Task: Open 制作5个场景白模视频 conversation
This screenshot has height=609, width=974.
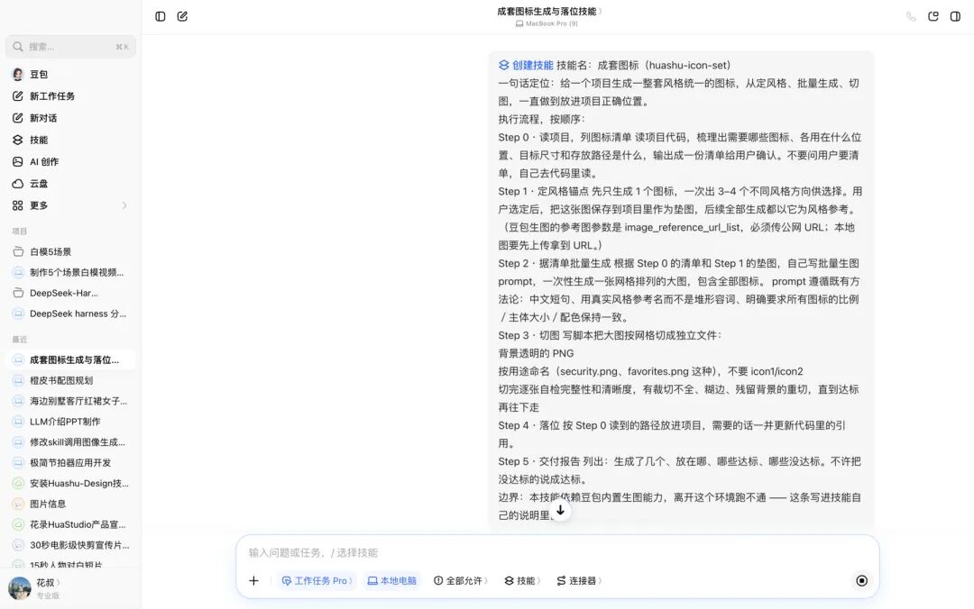Action: point(70,272)
